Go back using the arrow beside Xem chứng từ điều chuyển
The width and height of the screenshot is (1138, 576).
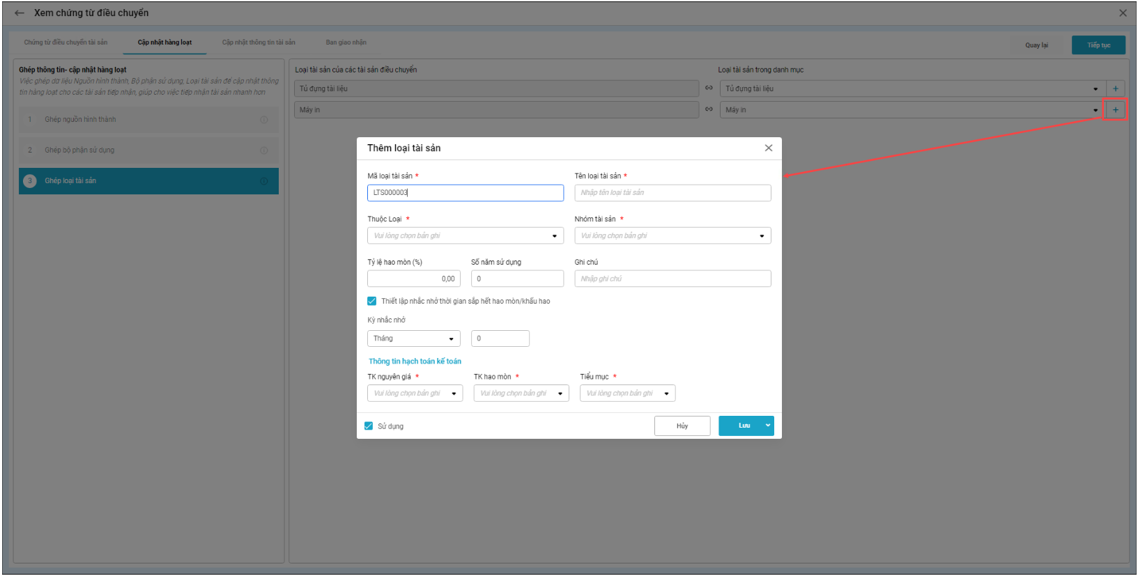20,13
